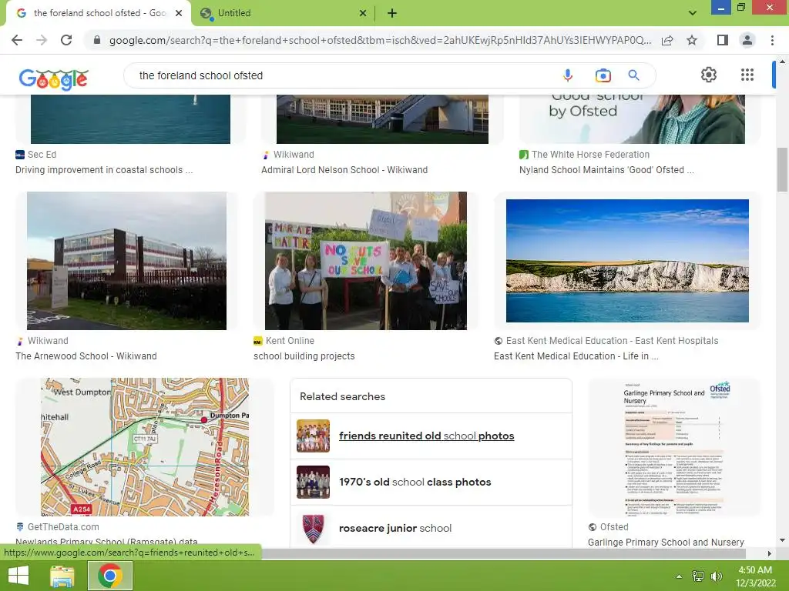789x591 pixels.
Task: Open the Google apps grid
Action: click(x=747, y=75)
